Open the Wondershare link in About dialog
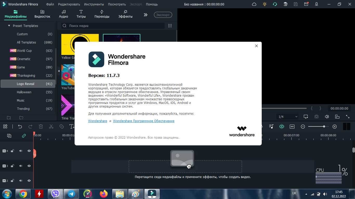 97,121
